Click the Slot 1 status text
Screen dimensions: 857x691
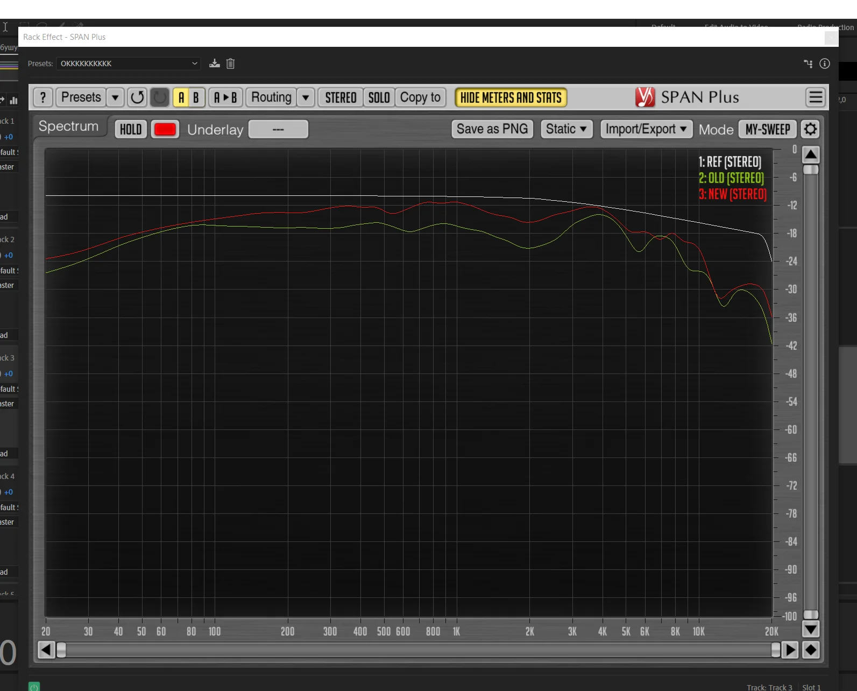click(811, 687)
